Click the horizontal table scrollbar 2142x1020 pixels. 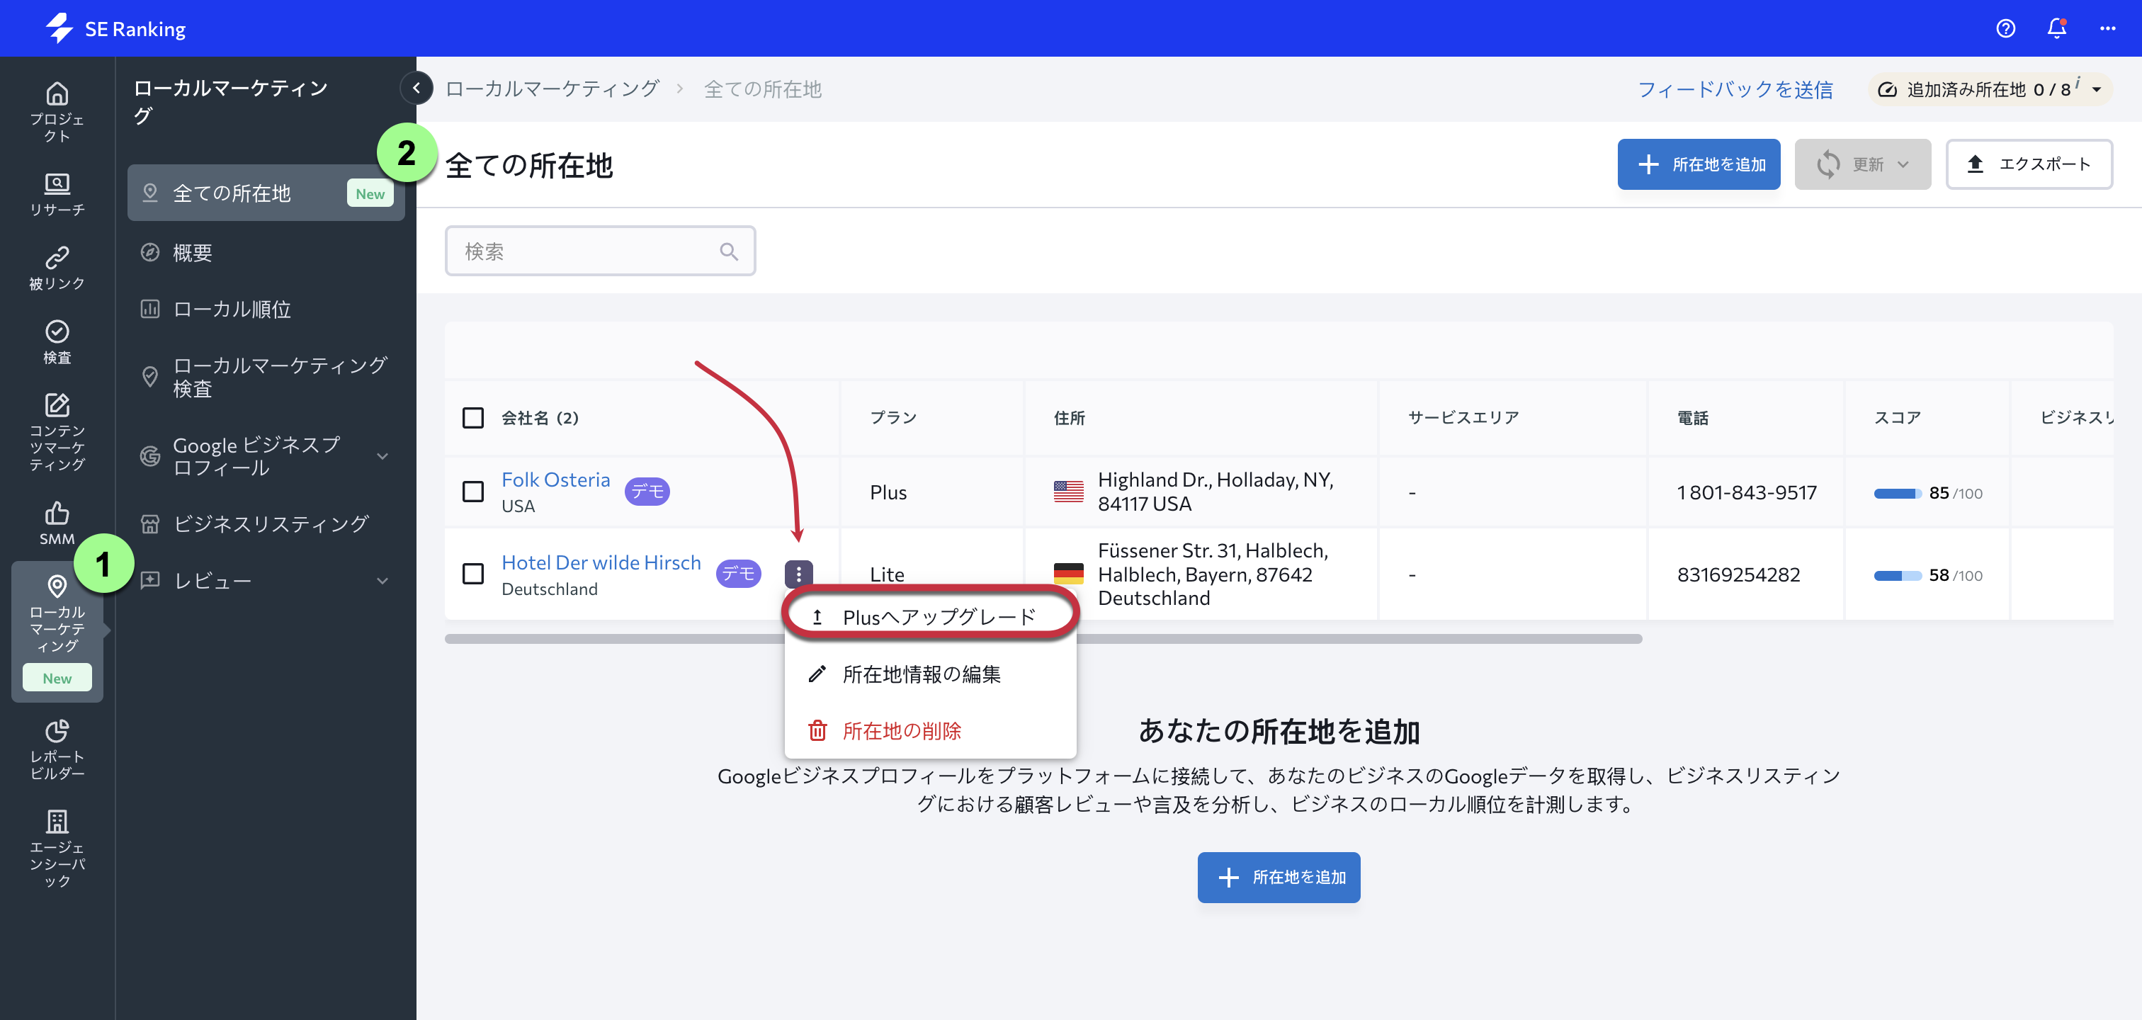(1043, 638)
